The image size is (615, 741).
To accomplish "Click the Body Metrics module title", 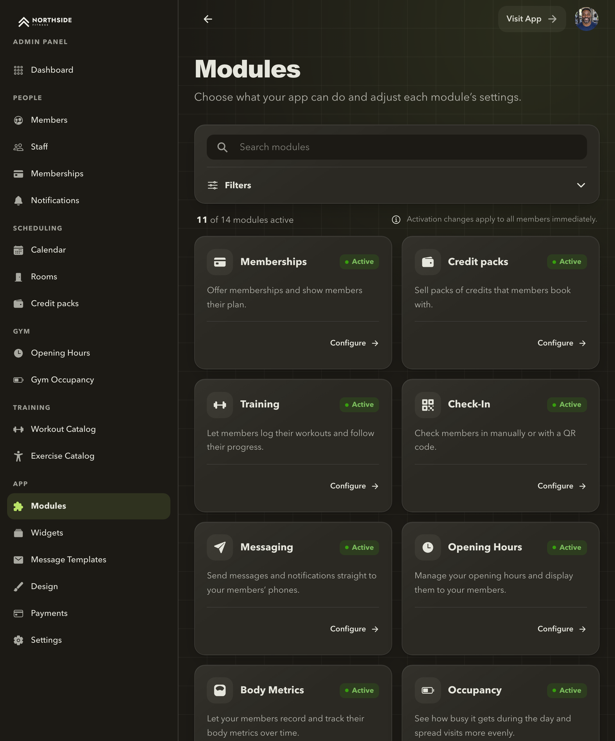I will 272,690.
